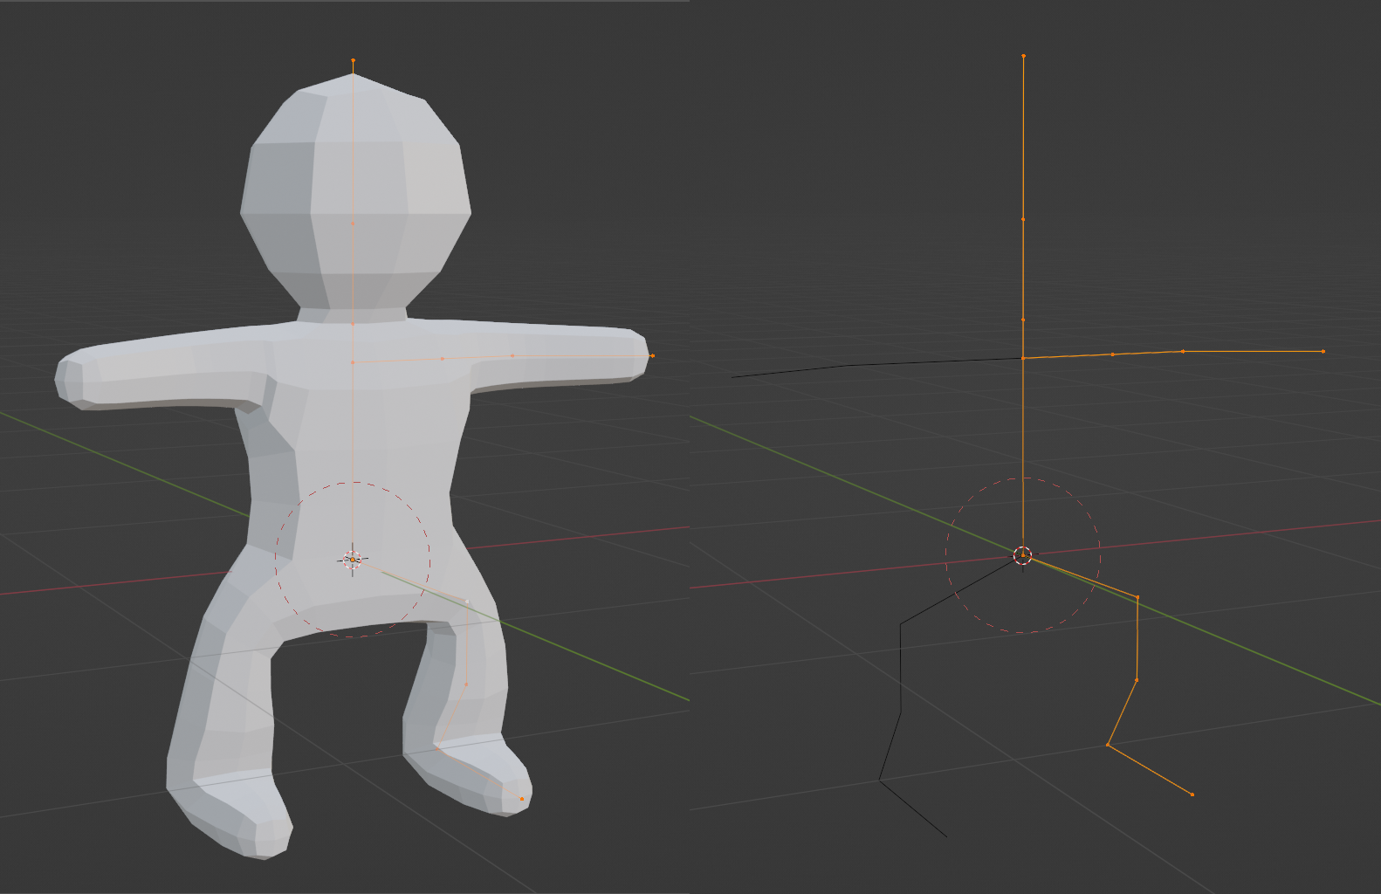Select the orange joint at the mesh hand tip
Screen dimensions: 1381x894
652,356
